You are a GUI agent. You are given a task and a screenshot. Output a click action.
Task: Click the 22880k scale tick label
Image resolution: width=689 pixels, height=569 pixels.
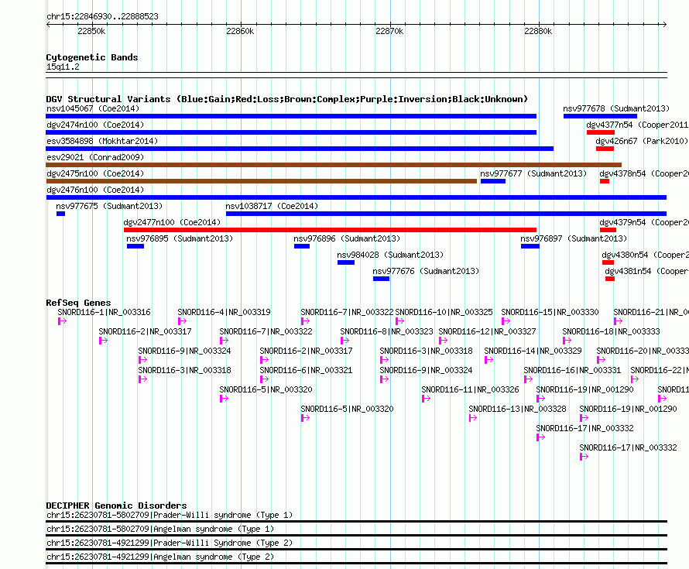[538, 31]
